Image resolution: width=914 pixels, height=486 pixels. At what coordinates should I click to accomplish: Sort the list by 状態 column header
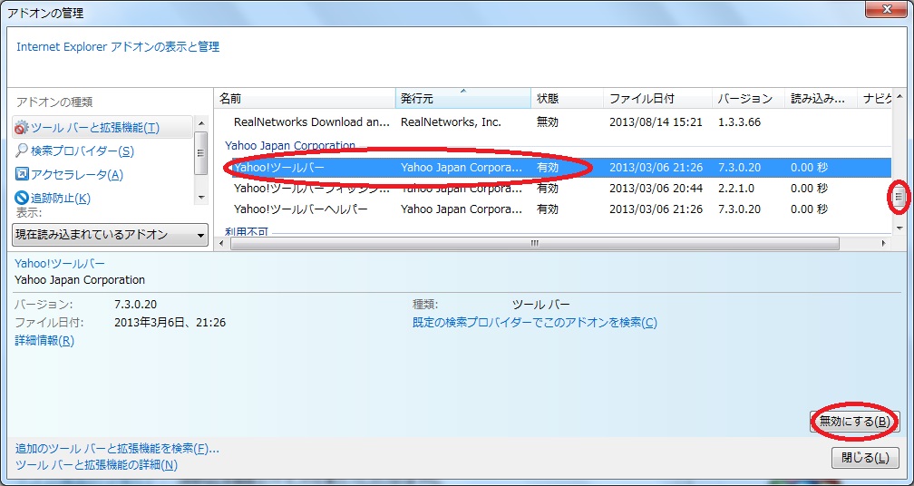pyautogui.click(x=567, y=99)
